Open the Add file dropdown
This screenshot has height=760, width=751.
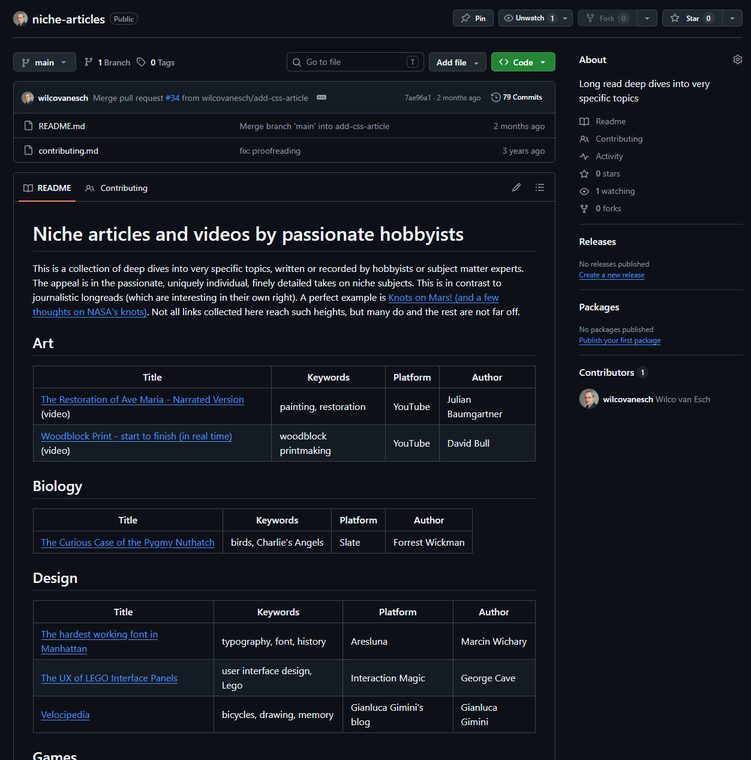coord(458,62)
